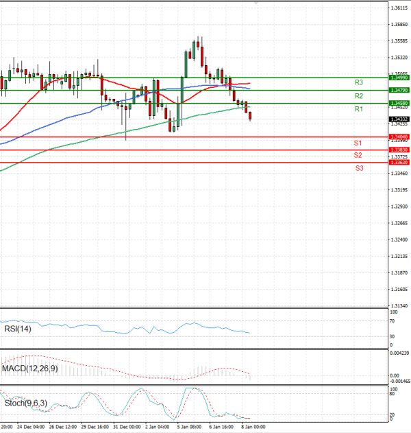Click the current price tag 1.34332
This screenshot has height=433, width=411.
click(399, 119)
